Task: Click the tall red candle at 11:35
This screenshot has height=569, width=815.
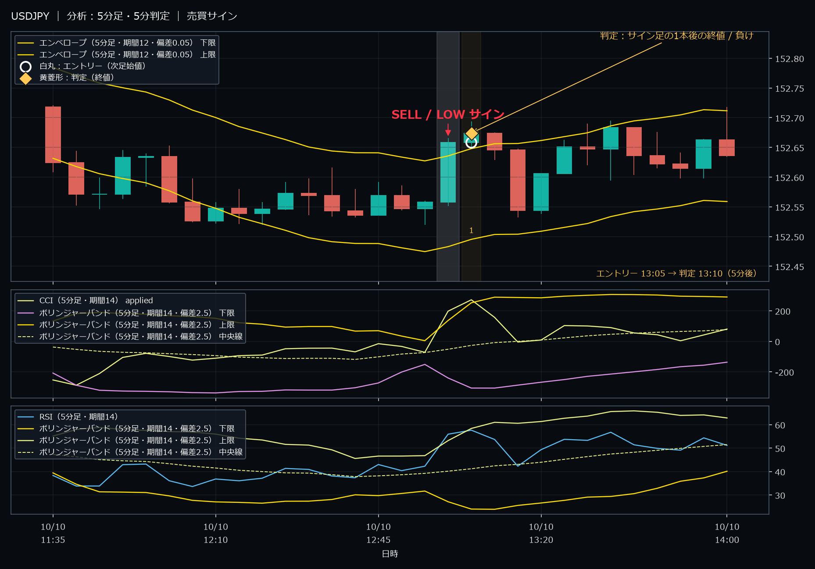Action: point(53,135)
